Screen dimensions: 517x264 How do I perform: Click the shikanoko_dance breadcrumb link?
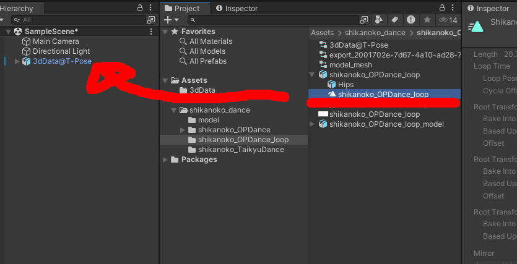coord(375,33)
